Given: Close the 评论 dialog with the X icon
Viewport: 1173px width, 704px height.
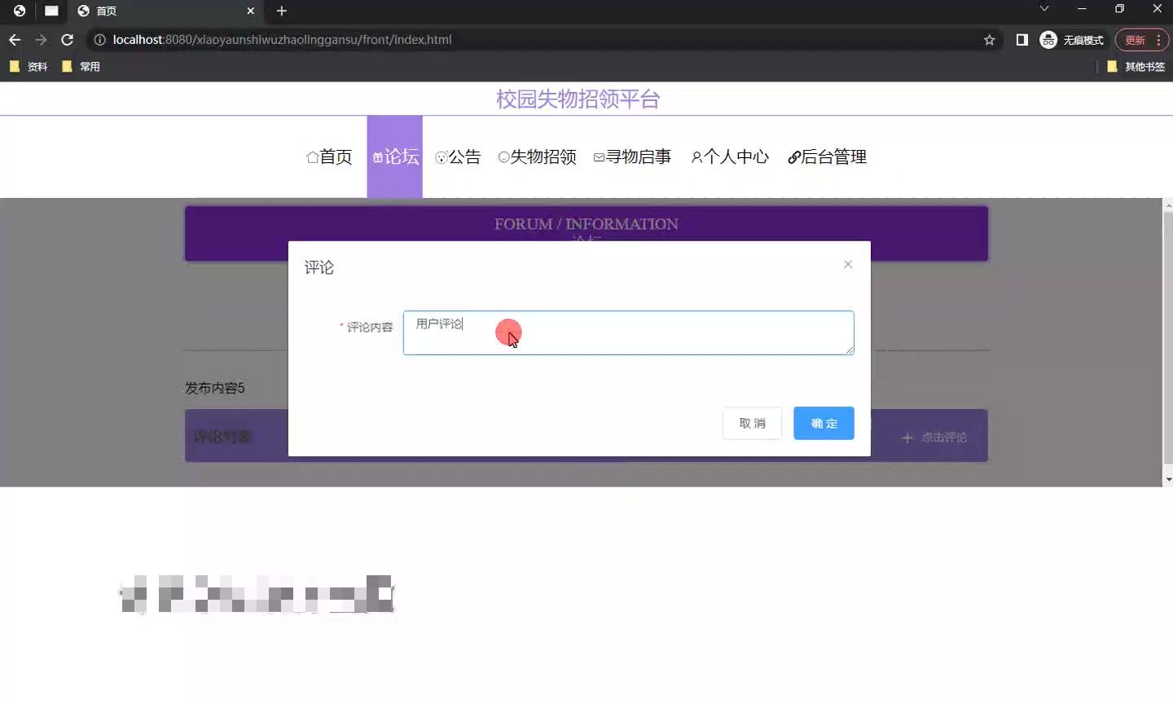Looking at the screenshot, I should [x=848, y=264].
